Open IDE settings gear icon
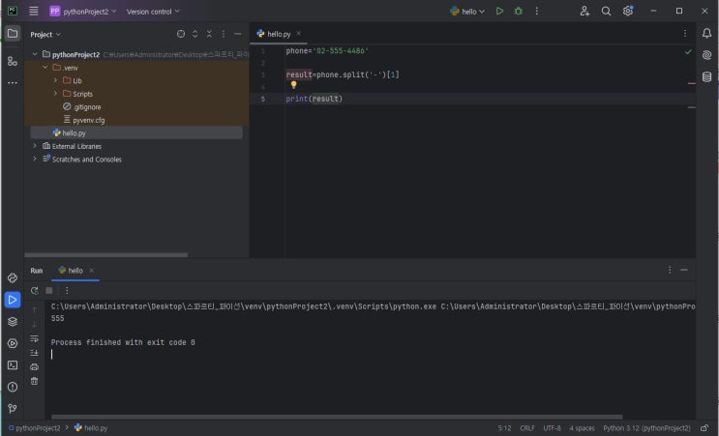The height and width of the screenshot is (436, 719). [x=628, y=11]
